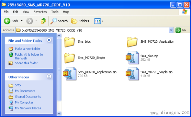This screenshot has width=191, height=117.
Task: Open My Network Places link
Action: pos(28,108)
